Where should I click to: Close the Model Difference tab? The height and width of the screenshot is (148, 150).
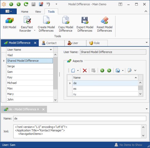click(35, 43)
